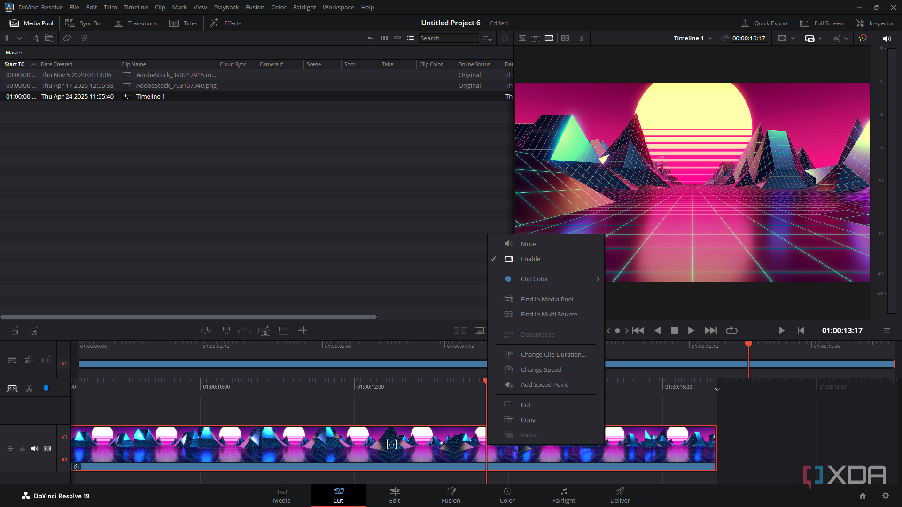Switch media pool to list view
Viewport: 902px width, 507px height.
[x=411, y=38]
